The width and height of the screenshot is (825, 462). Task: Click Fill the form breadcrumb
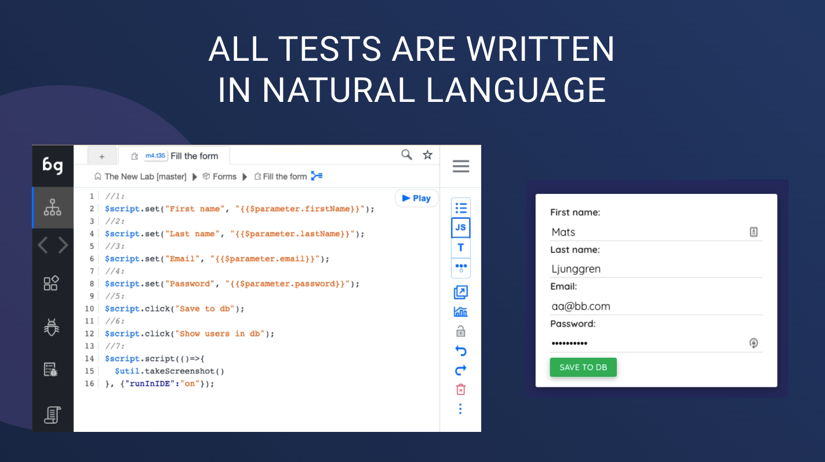click(285, 177)
